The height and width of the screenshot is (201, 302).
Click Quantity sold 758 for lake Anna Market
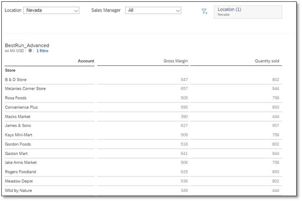click(276, 162)
